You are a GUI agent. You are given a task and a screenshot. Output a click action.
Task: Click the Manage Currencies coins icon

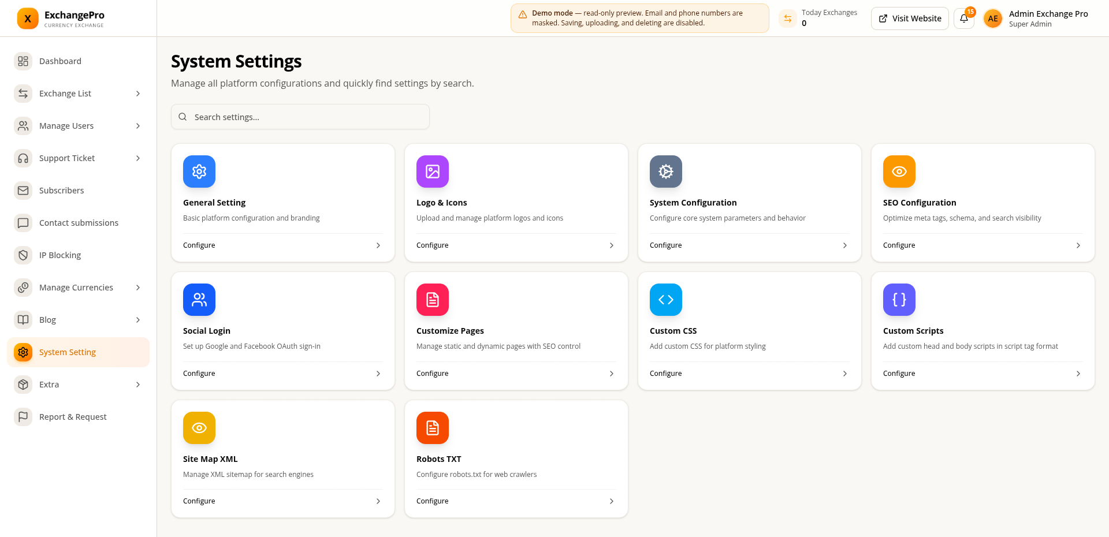(x=23, y=288)
